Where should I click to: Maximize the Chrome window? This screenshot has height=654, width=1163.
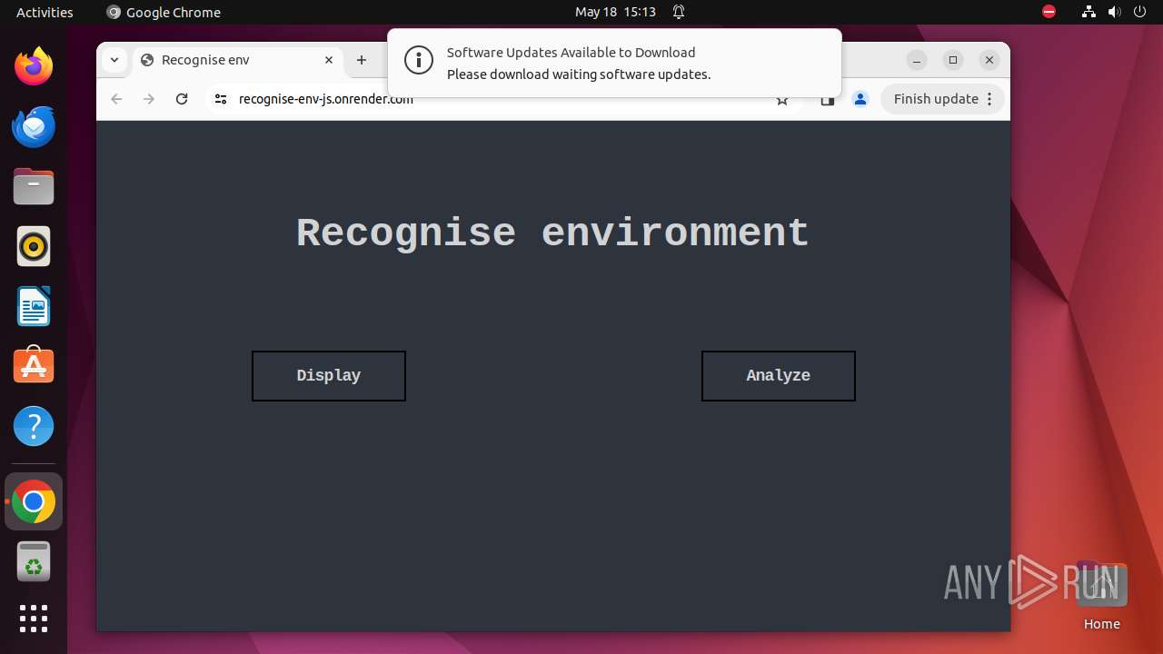pyautogui.click(x=953, y=60)
